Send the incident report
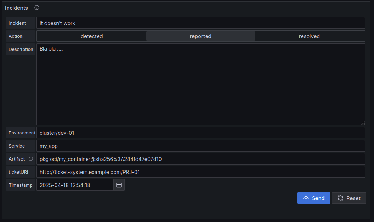374x222 pixels. click(x=314, y=198)
